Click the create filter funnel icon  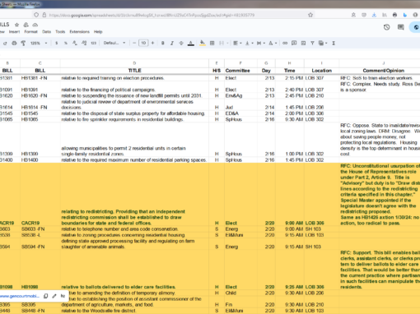pyautogui.click(x=312, y=44)
